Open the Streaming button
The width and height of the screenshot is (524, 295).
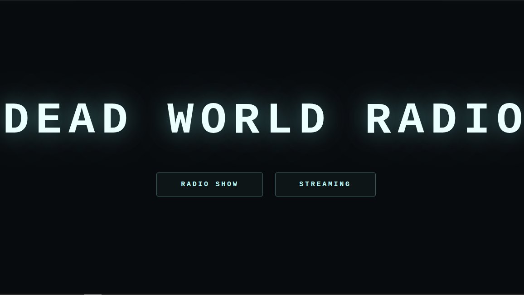[325, 184]
